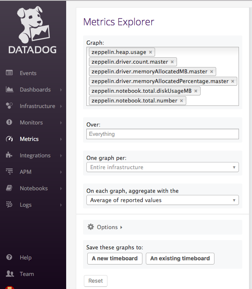
Task: Click the Over 'Everything' input field
Action: click(x=163, y=134)
